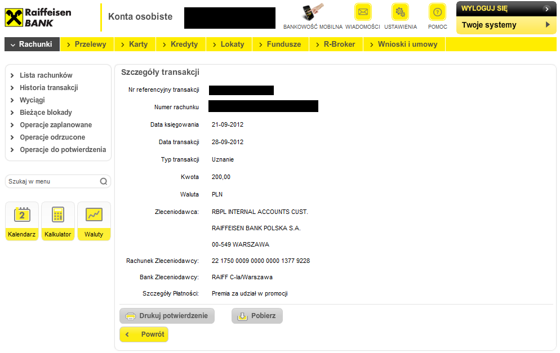This screenshot has width=560, height=353.
Task: Show Bieżące blokady
Action: pyautogui.click(x=46, y=113)
